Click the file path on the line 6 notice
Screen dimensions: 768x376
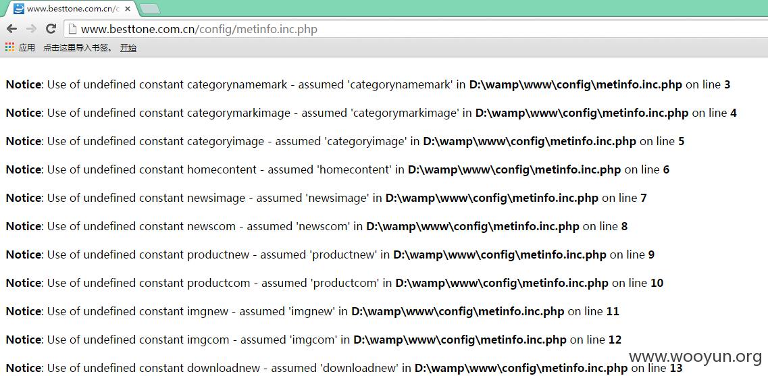click(x=514, y=170)
